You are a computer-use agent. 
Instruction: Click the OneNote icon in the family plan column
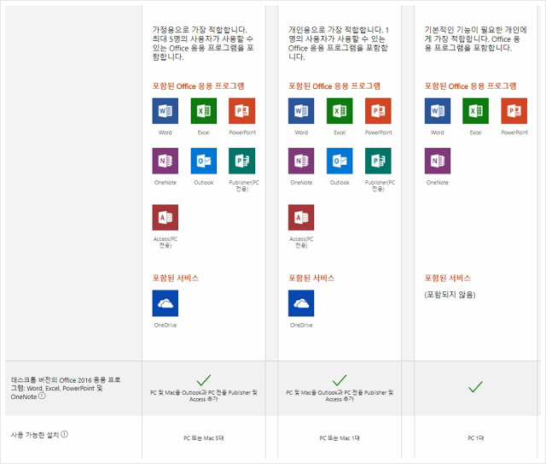[x=165, y=161]
